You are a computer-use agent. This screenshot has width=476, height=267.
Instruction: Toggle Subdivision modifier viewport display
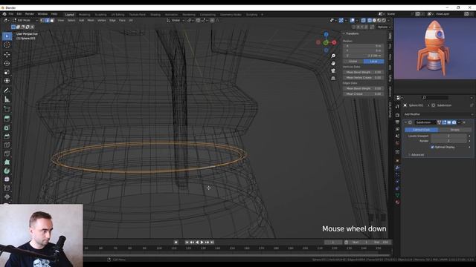449,122
